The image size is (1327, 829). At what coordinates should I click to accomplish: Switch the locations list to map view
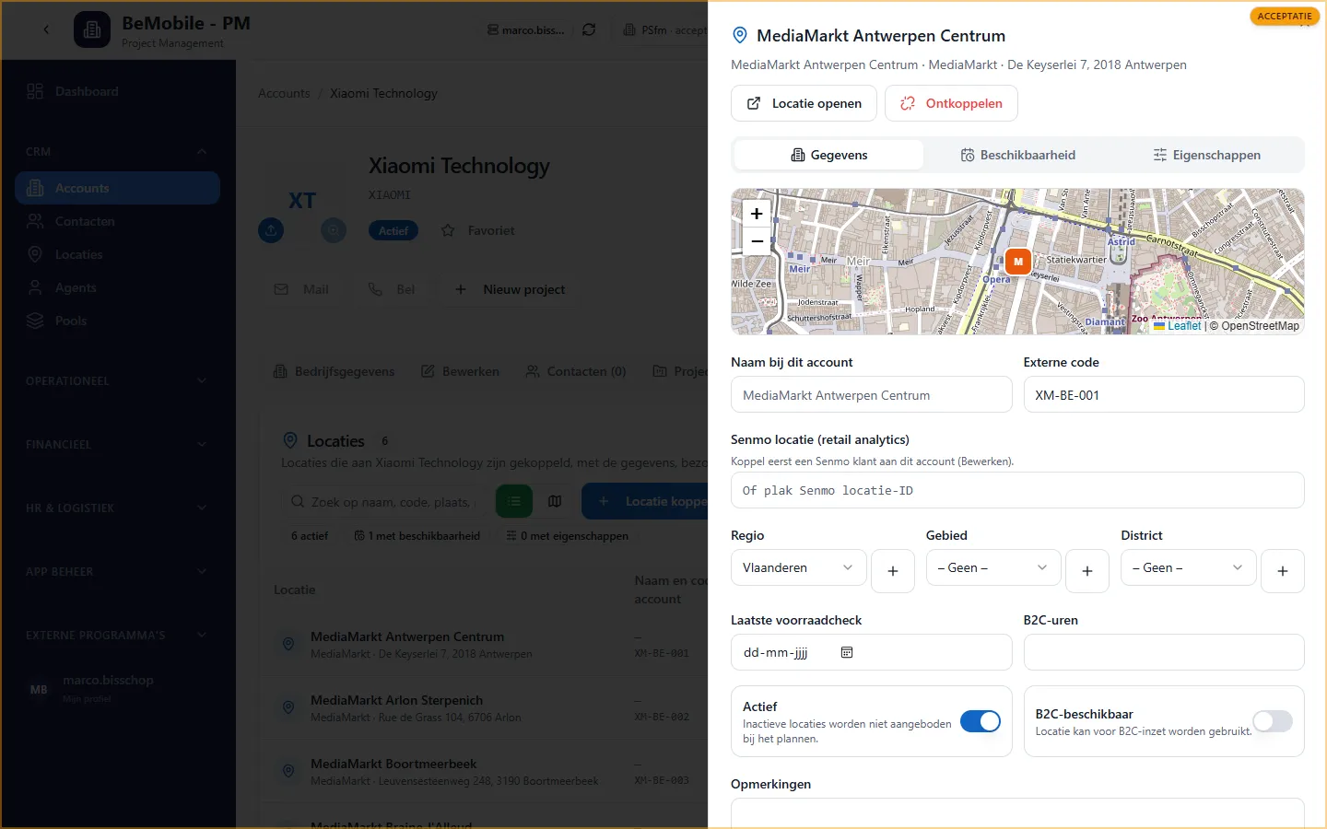point(555,501)
